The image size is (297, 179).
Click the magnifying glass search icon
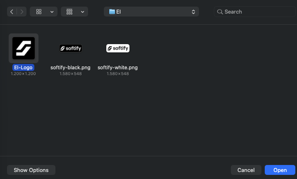[220, 12]
